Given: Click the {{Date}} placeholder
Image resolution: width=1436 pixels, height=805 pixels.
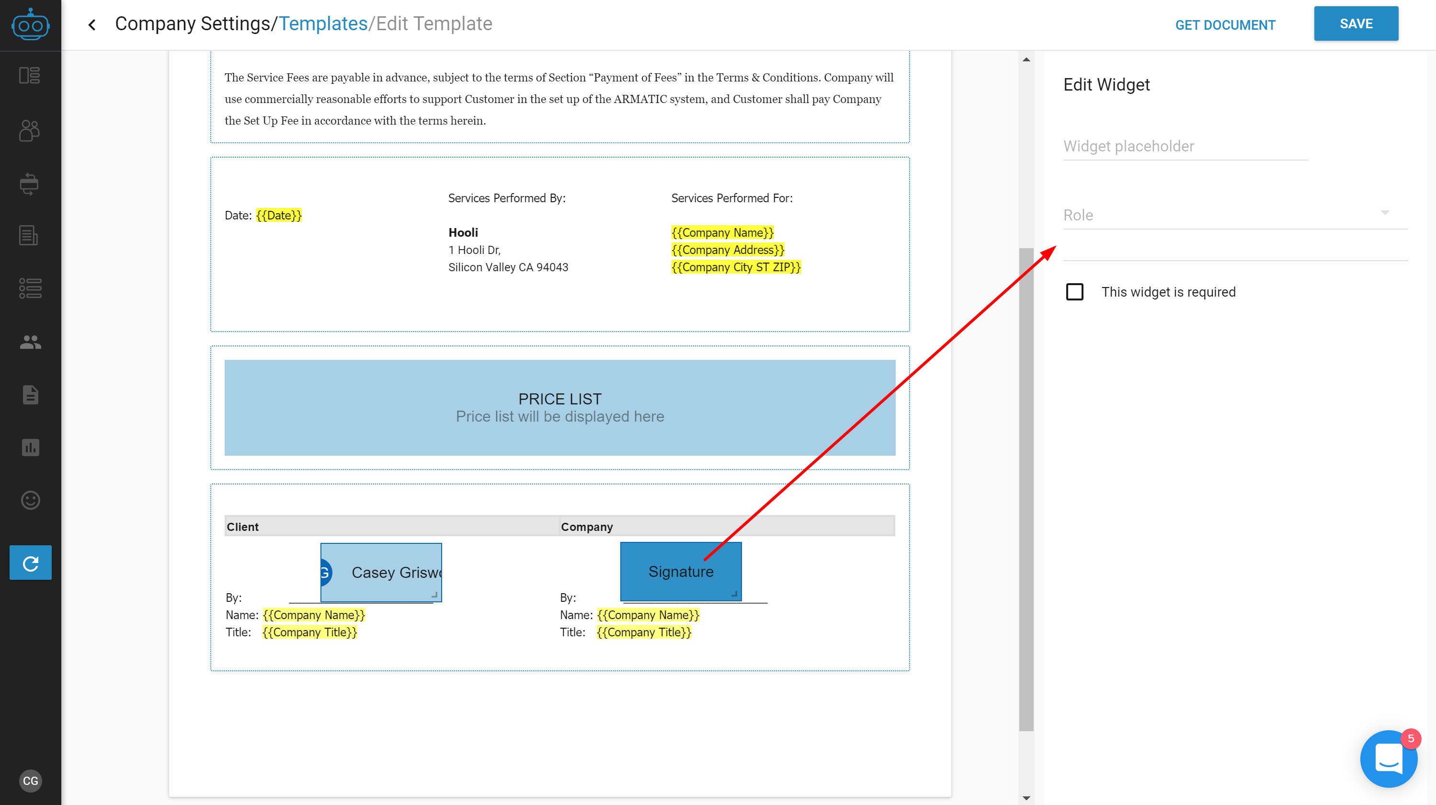Looking at the screenshot, I should 279,215.
